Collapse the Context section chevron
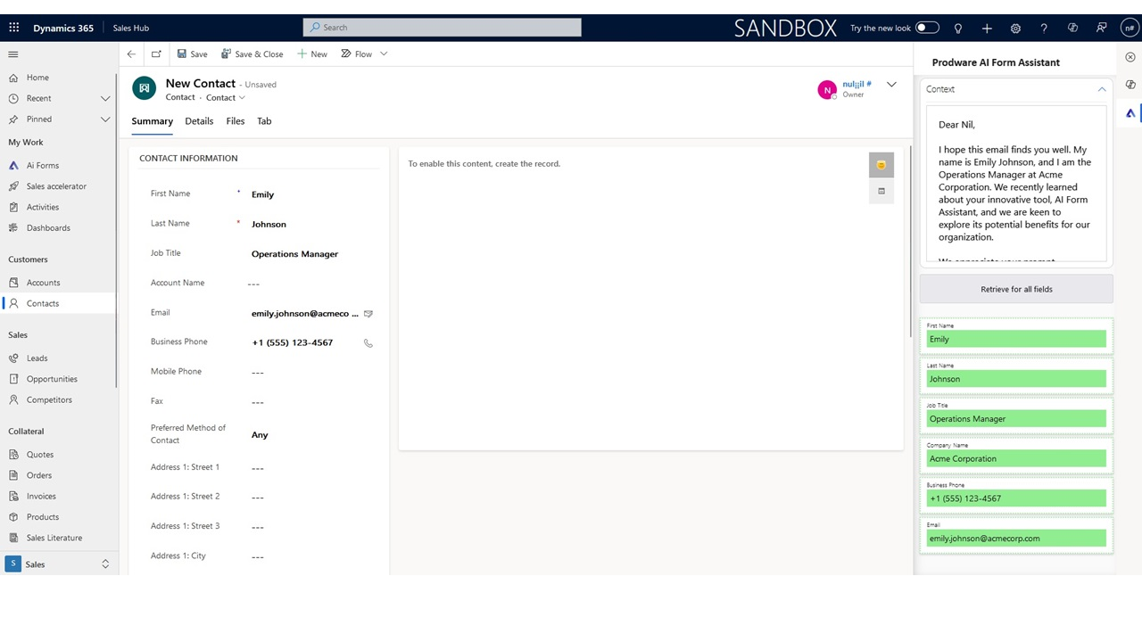Viewport: 1142px width, 642px height. 1102,89
